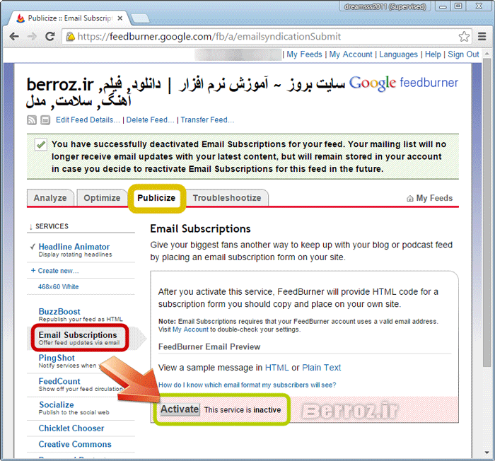Select the Publicize tab
This screenshot has width=495, height=461.
(x=156, y=198)
